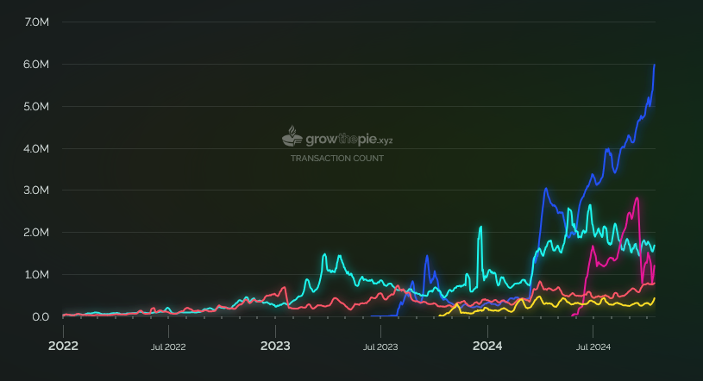Click the magenta line's peak near 2.8M
Viewport: 703px width, 381px height.
pyautogui.click(x=637, y=198)
